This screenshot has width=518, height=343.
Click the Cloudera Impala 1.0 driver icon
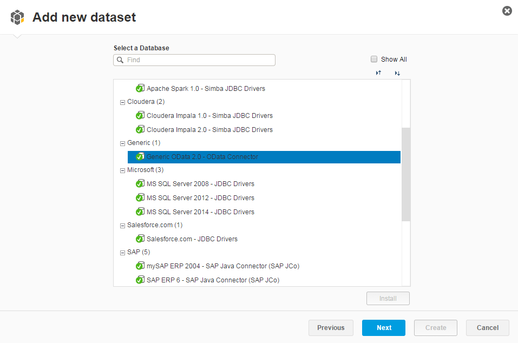point(140,115)
